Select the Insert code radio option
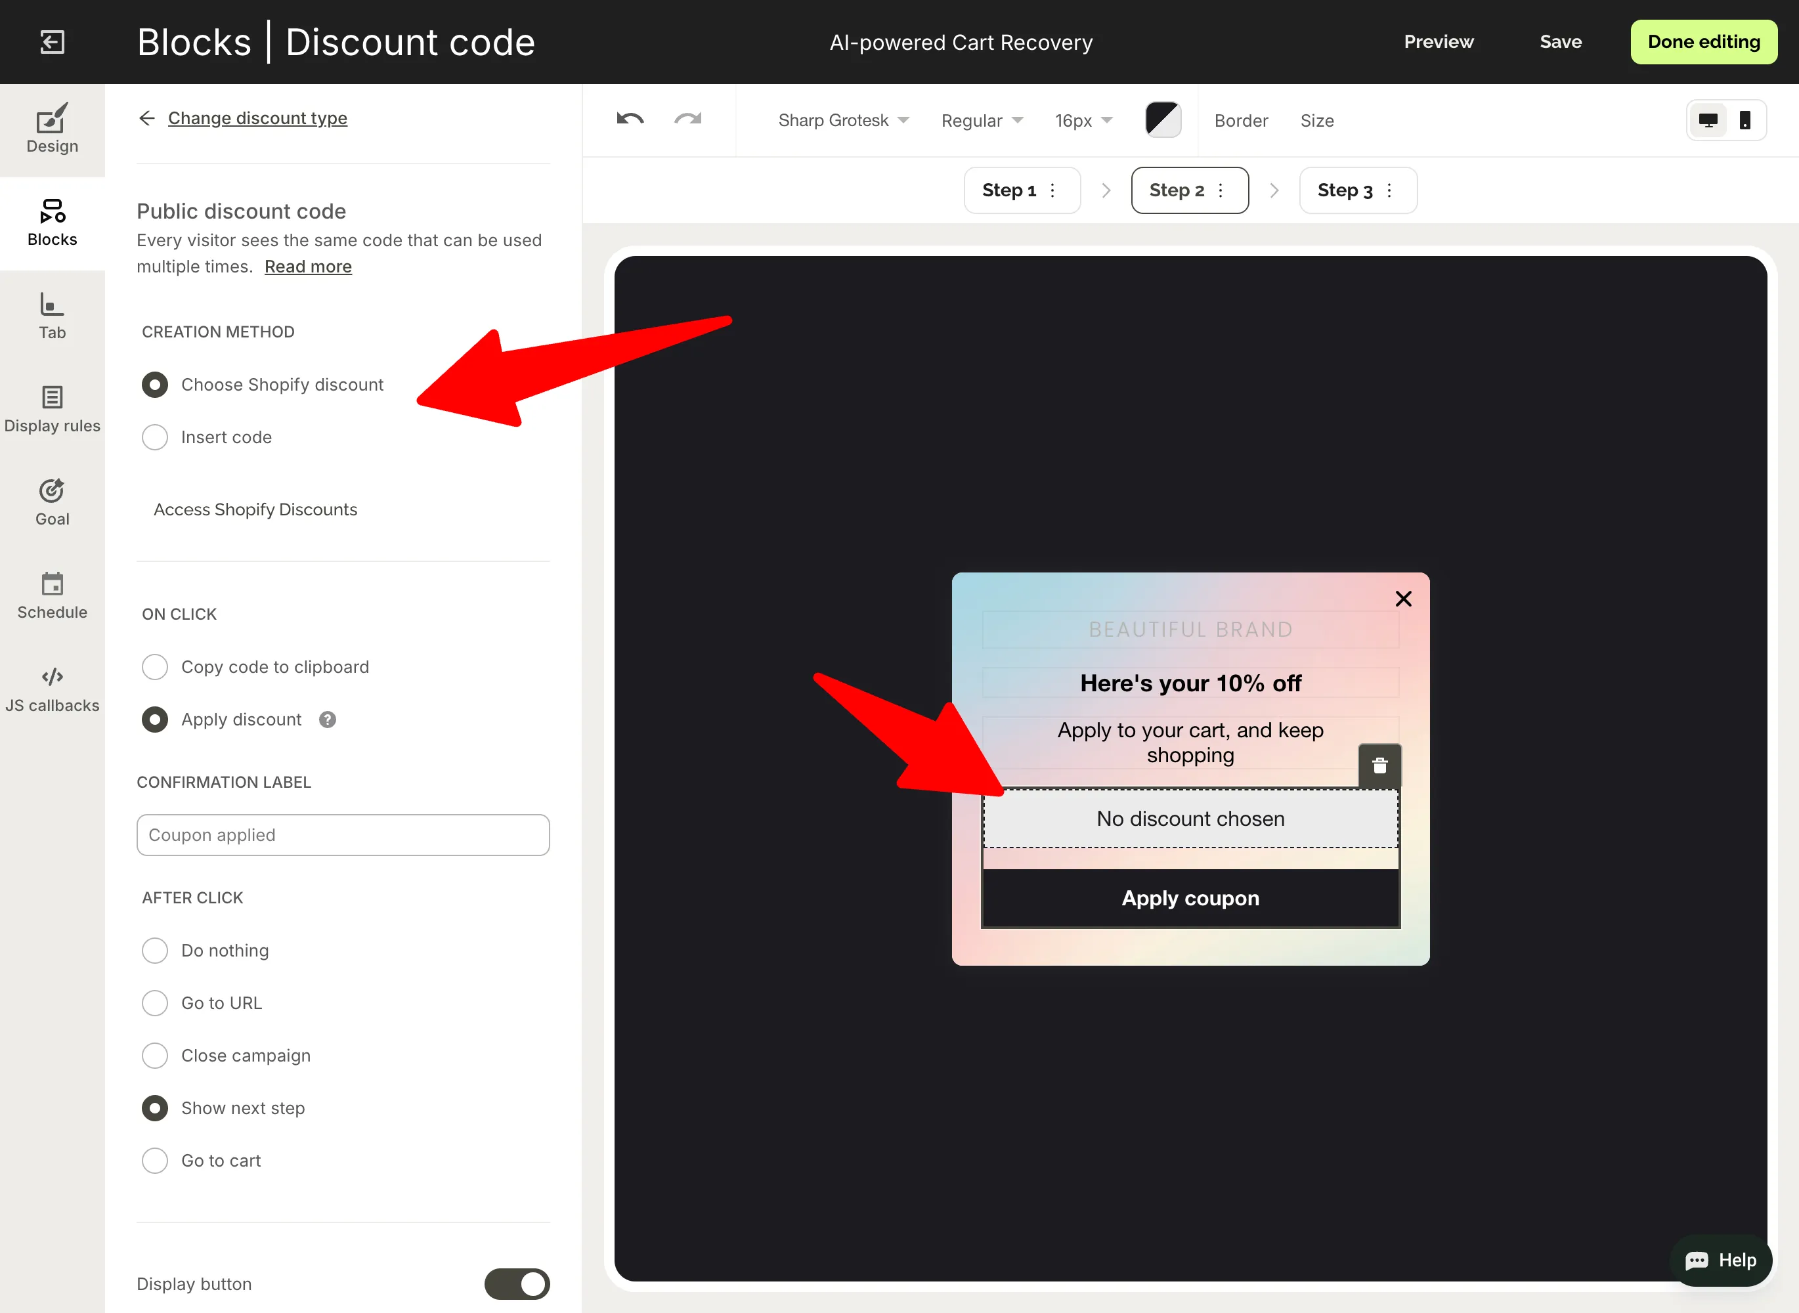 tap(155, 437)
